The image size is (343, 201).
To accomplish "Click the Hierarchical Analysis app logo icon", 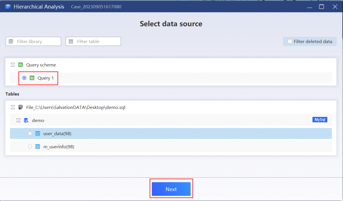I will tap(8, 7).
